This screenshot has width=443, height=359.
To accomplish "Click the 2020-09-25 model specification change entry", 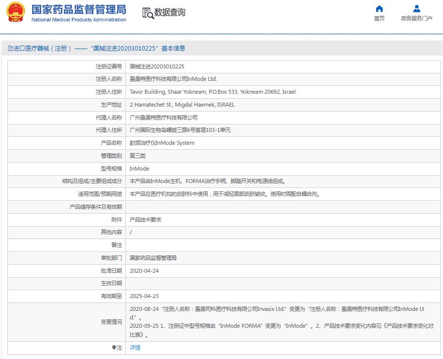I will coord(281,330).
